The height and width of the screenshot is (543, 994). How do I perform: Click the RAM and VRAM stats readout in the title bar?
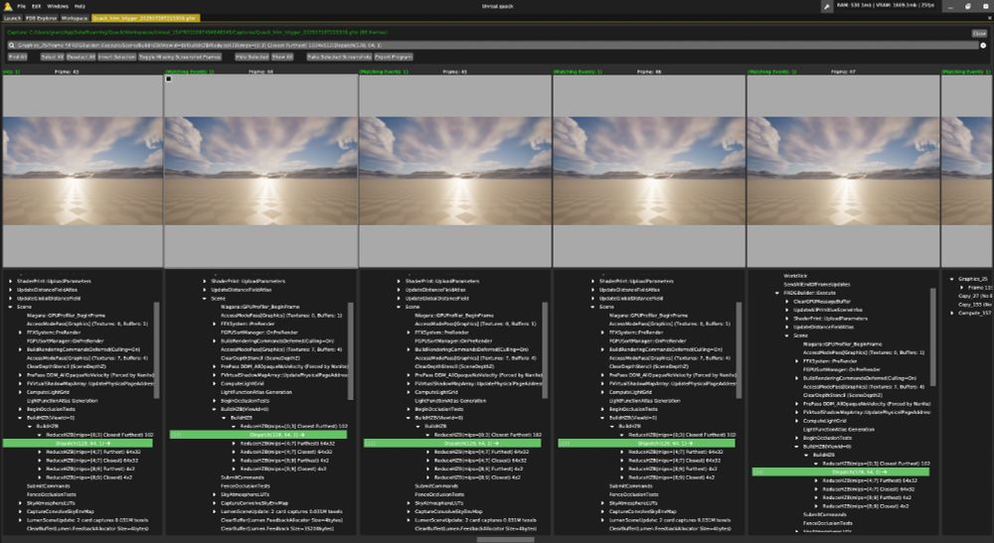pyautogui.click(x=885, y=6)
